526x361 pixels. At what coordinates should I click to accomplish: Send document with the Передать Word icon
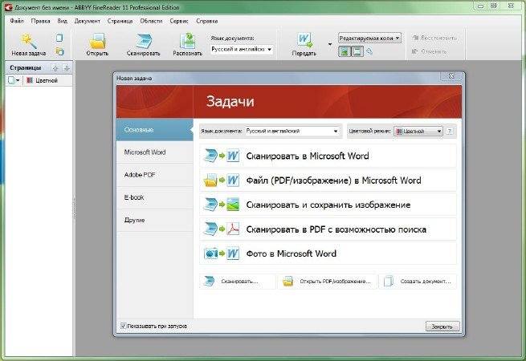point(304,41)
